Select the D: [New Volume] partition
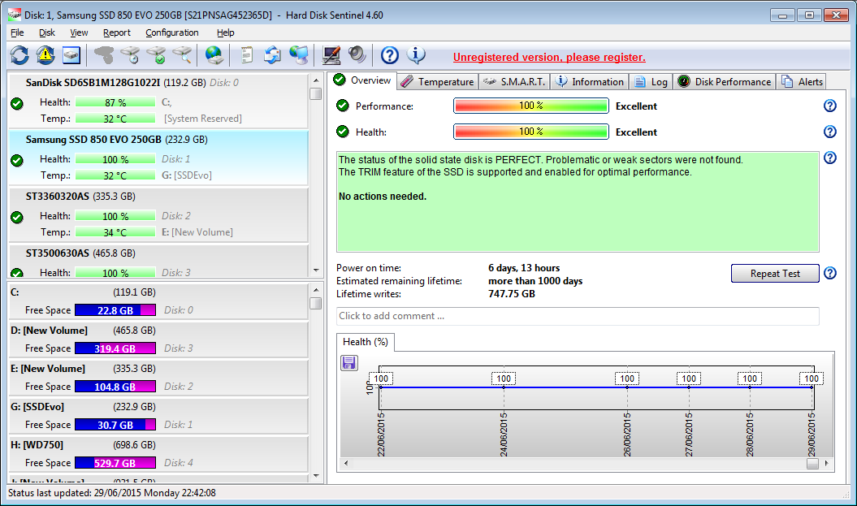 [x=158, y=339]
